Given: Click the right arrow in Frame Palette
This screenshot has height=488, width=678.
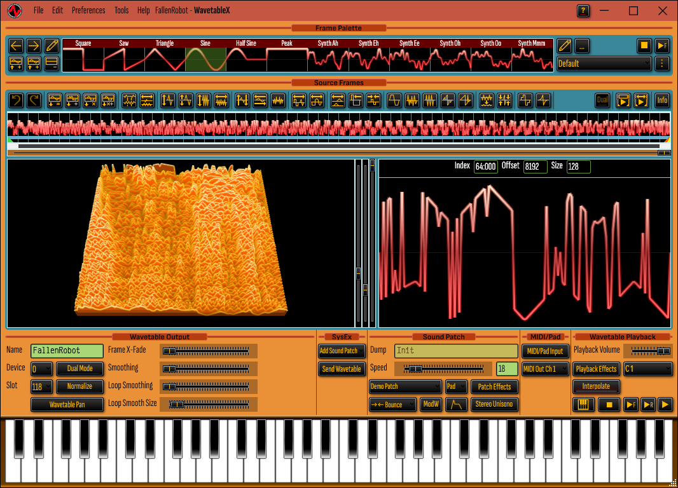Looking at the screenshot, I should pyautogui.click(x=34, y=45).
